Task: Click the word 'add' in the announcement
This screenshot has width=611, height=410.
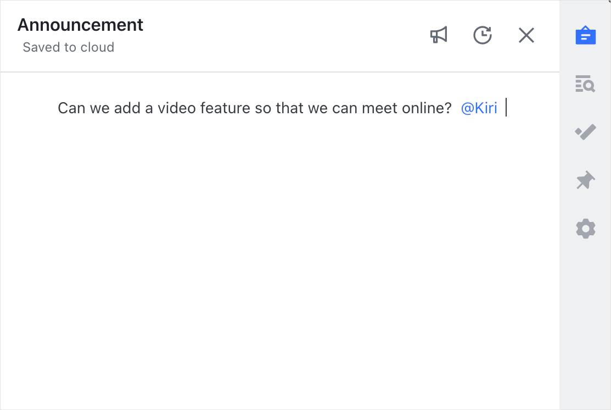Action: tap(127, 108)
